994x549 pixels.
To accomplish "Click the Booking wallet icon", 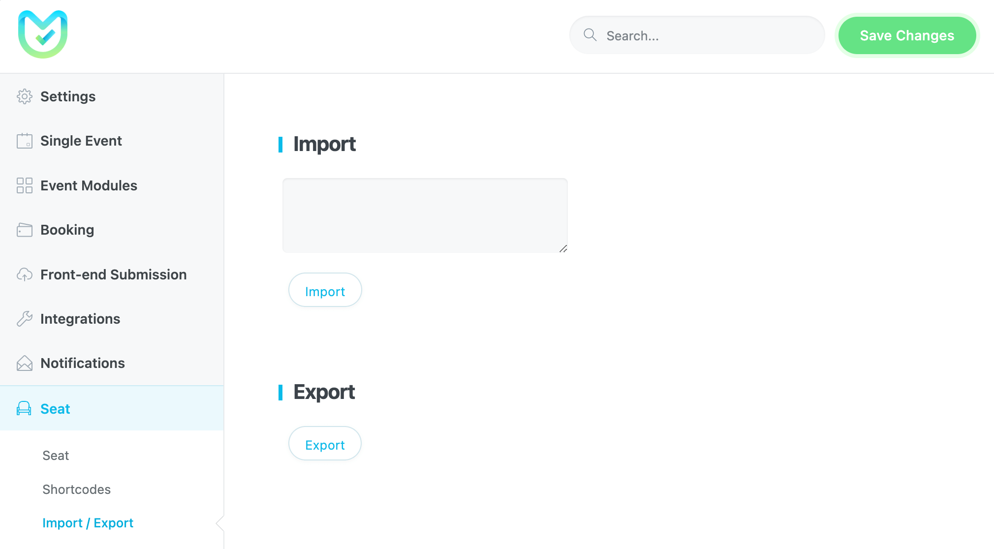I will [25, 230].
